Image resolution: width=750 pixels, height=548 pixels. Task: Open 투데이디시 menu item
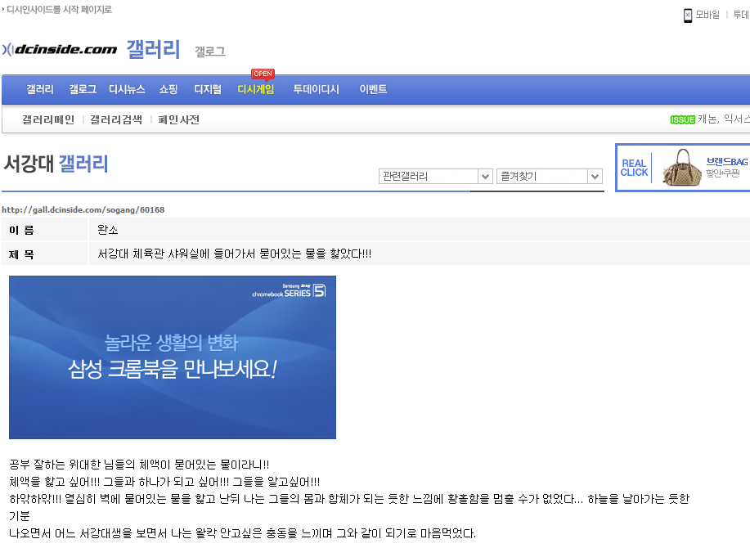[317, 89]
